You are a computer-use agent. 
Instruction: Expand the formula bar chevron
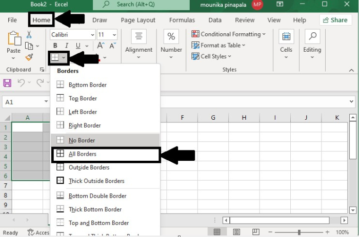pyautogui.click(x=351, y=101)
